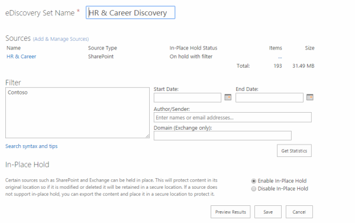Select Enable In-Place Hold option
Viewport: 355px width, 223px height.
point(254,181)
